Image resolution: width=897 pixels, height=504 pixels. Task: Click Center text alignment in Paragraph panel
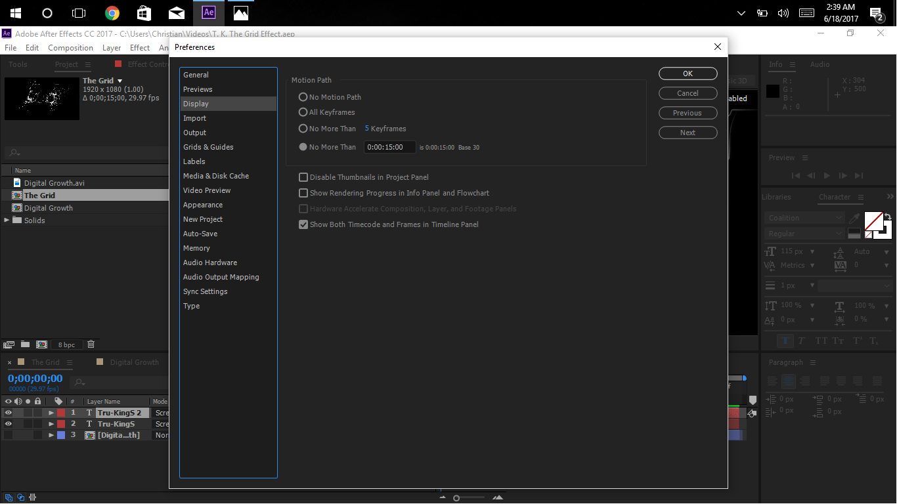coord(789,381)
